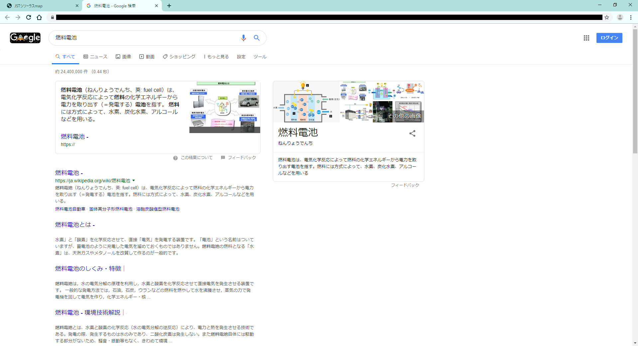Share knowledge panel via share icon

[412, 133]
